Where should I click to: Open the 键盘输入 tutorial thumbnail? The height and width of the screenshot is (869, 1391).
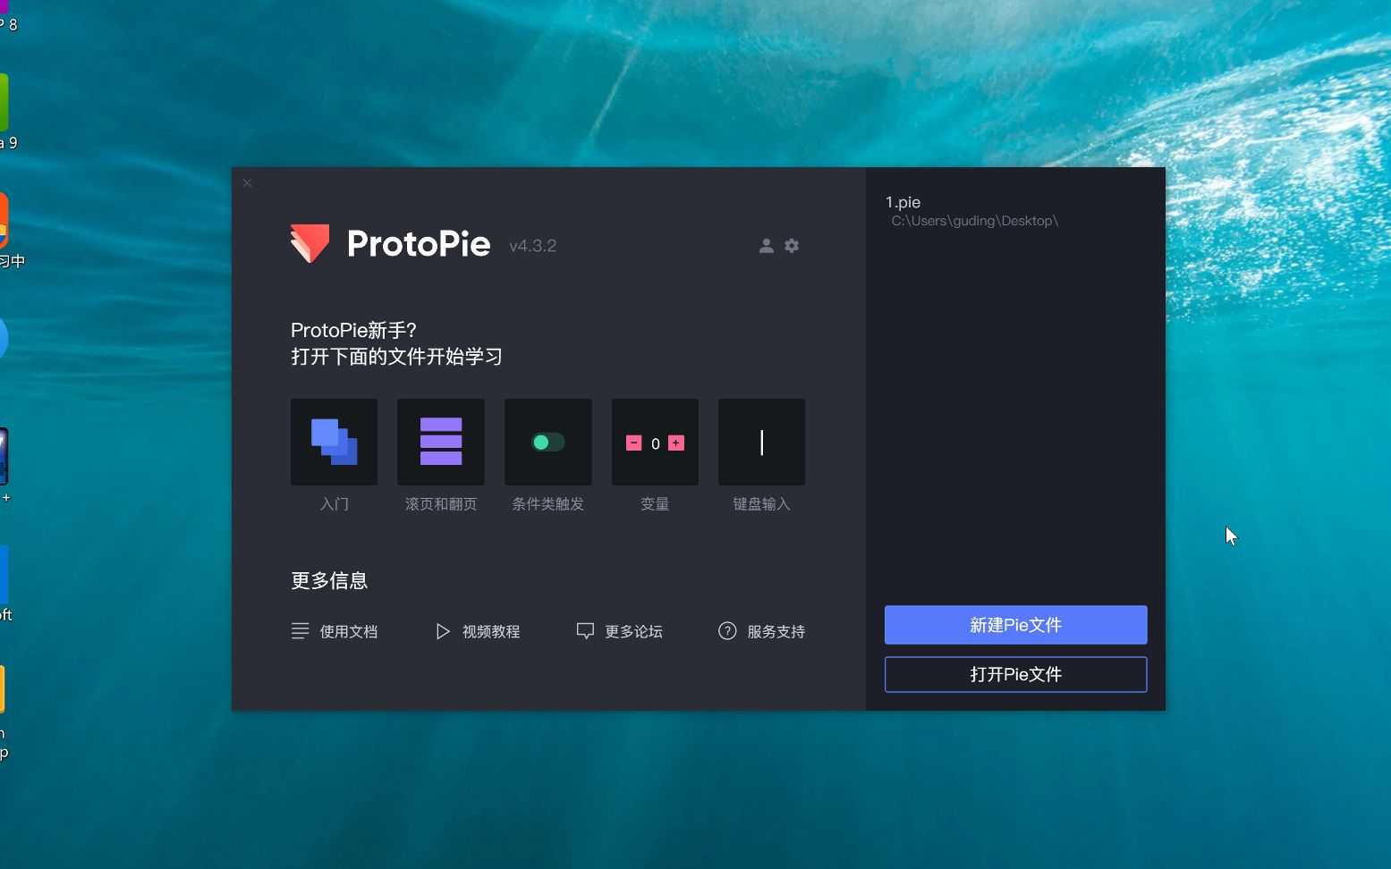point(762,442)
